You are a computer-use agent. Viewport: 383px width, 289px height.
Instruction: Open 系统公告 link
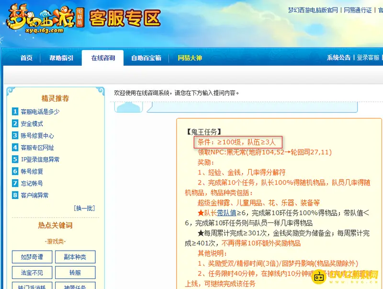pos(338,58)
